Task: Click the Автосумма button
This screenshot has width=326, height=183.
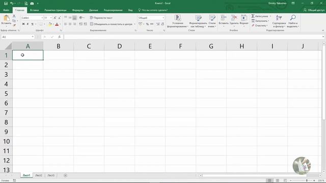Action: pyautogui.click(x=260, y=16)
